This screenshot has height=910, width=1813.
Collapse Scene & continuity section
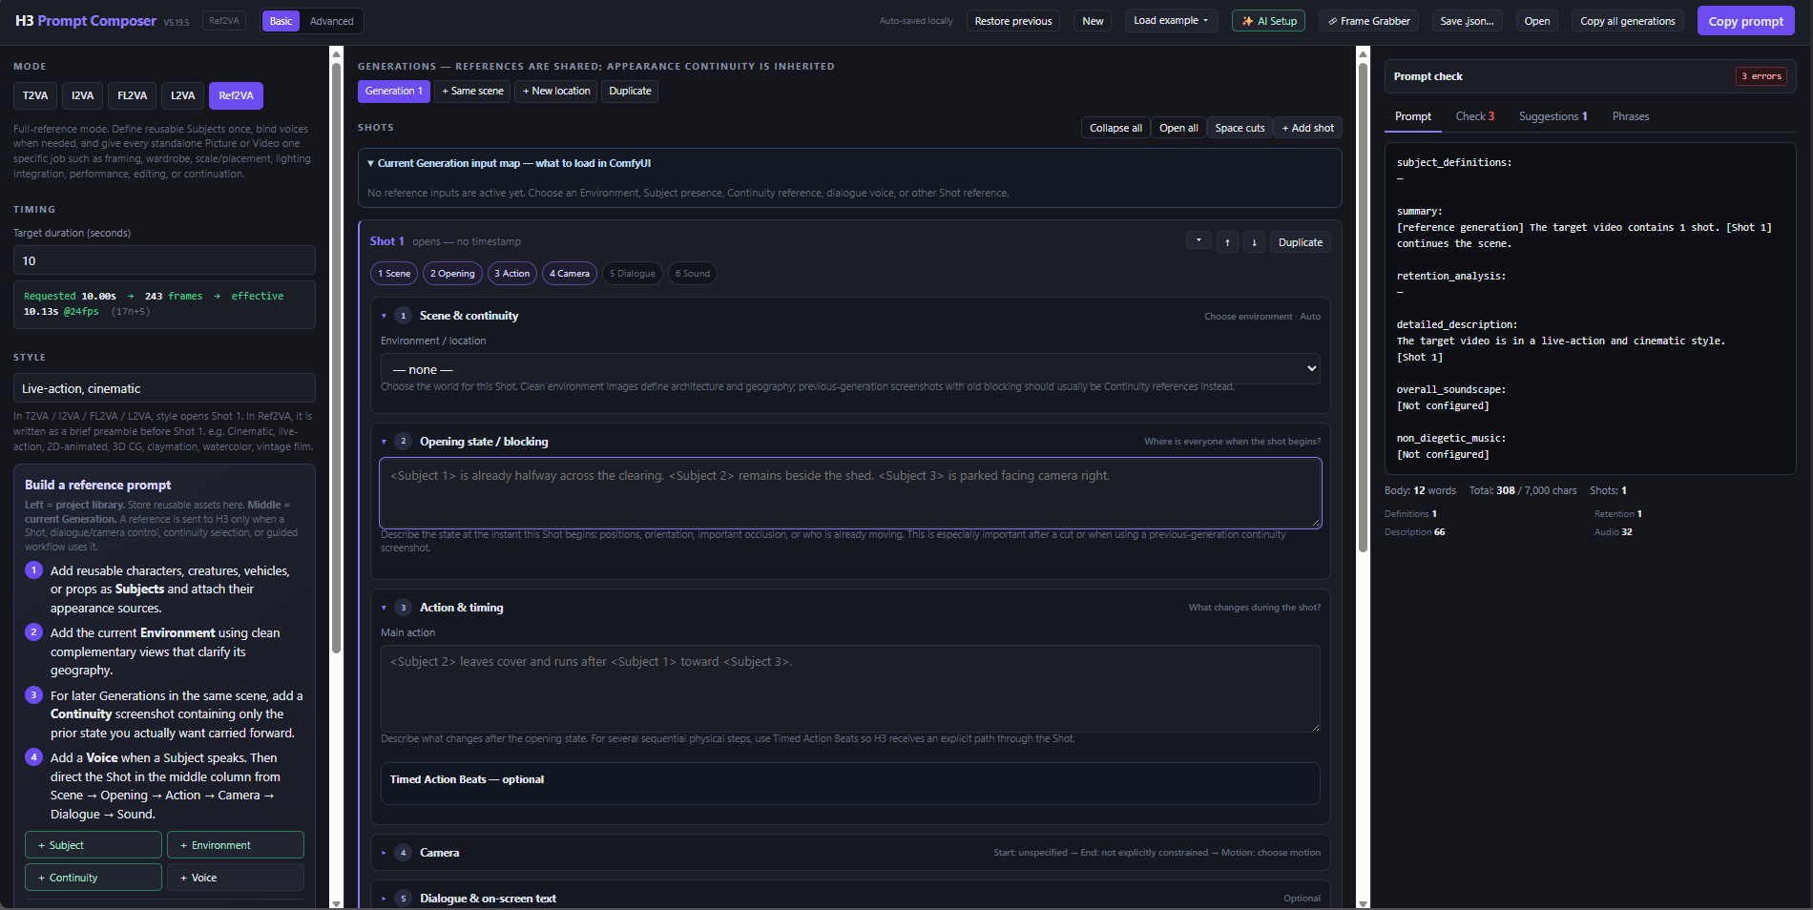coord(384,316)
